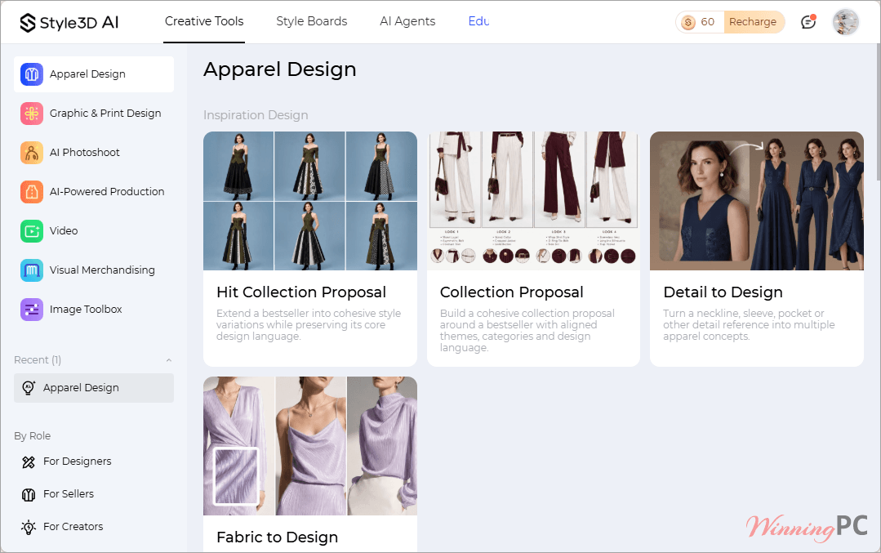This screenshot has height=553, width=881.
Task: Click the Inspiration Design heading
Action: (256, 115)
